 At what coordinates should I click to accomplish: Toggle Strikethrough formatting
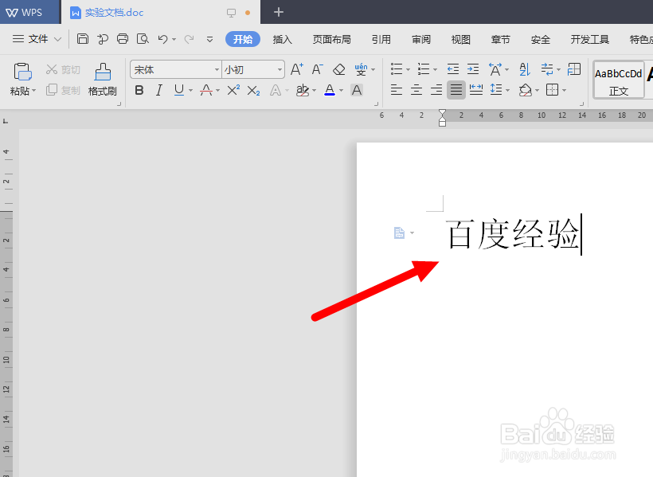pos(206,90)
